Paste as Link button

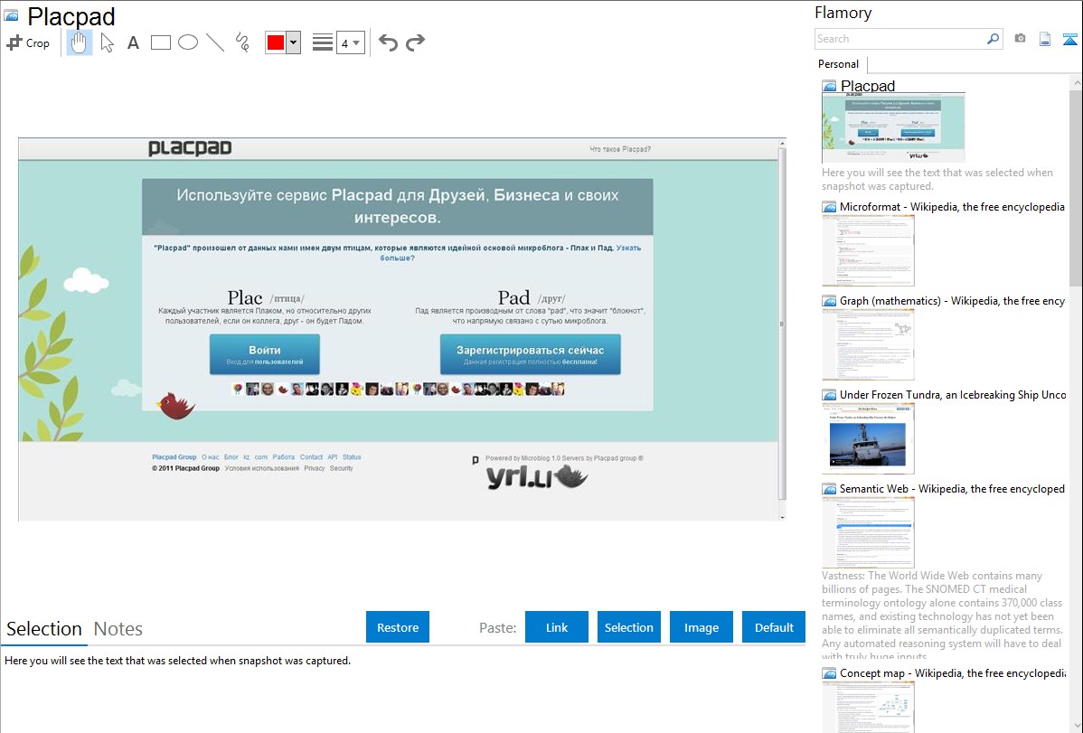(557, 627)
